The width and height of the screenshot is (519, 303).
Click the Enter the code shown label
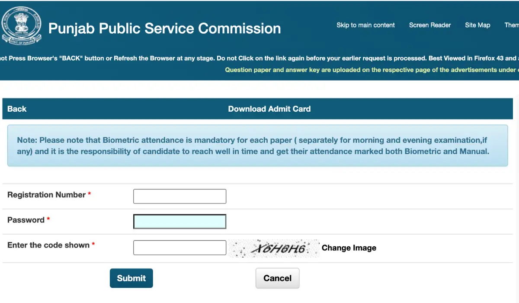point(48,245)
